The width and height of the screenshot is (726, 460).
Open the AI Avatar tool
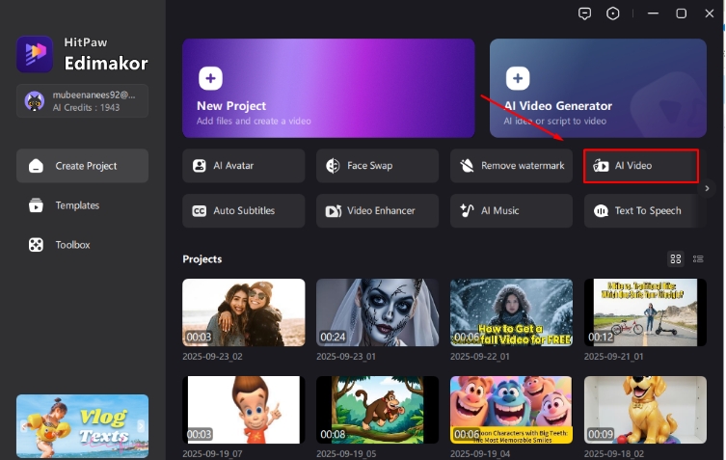coord(244,165)
